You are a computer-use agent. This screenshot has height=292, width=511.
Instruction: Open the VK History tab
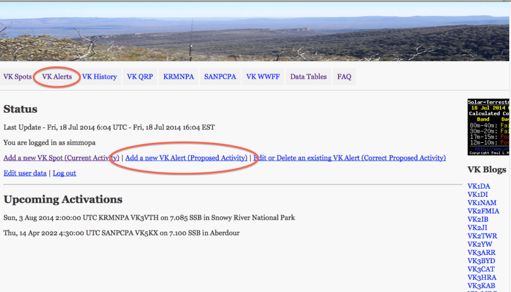click(99, 77)
